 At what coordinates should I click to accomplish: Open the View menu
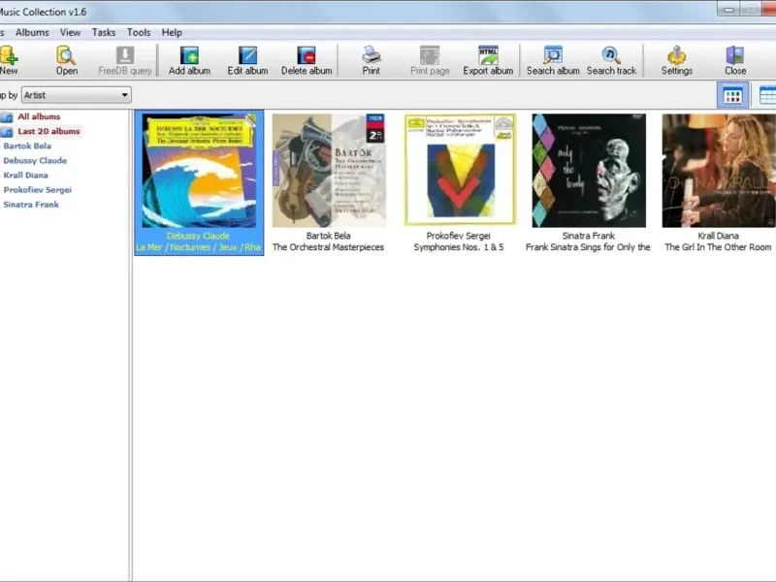[x=70, y=33]
